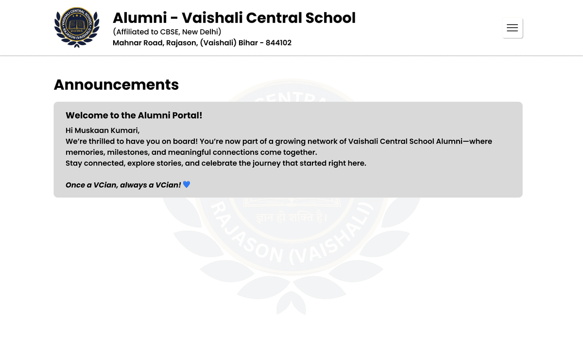Click the Vaishali Central School crest logo
Image resolution: width=583 pixels, height=364 pixels.
click(x=77, y=28)
